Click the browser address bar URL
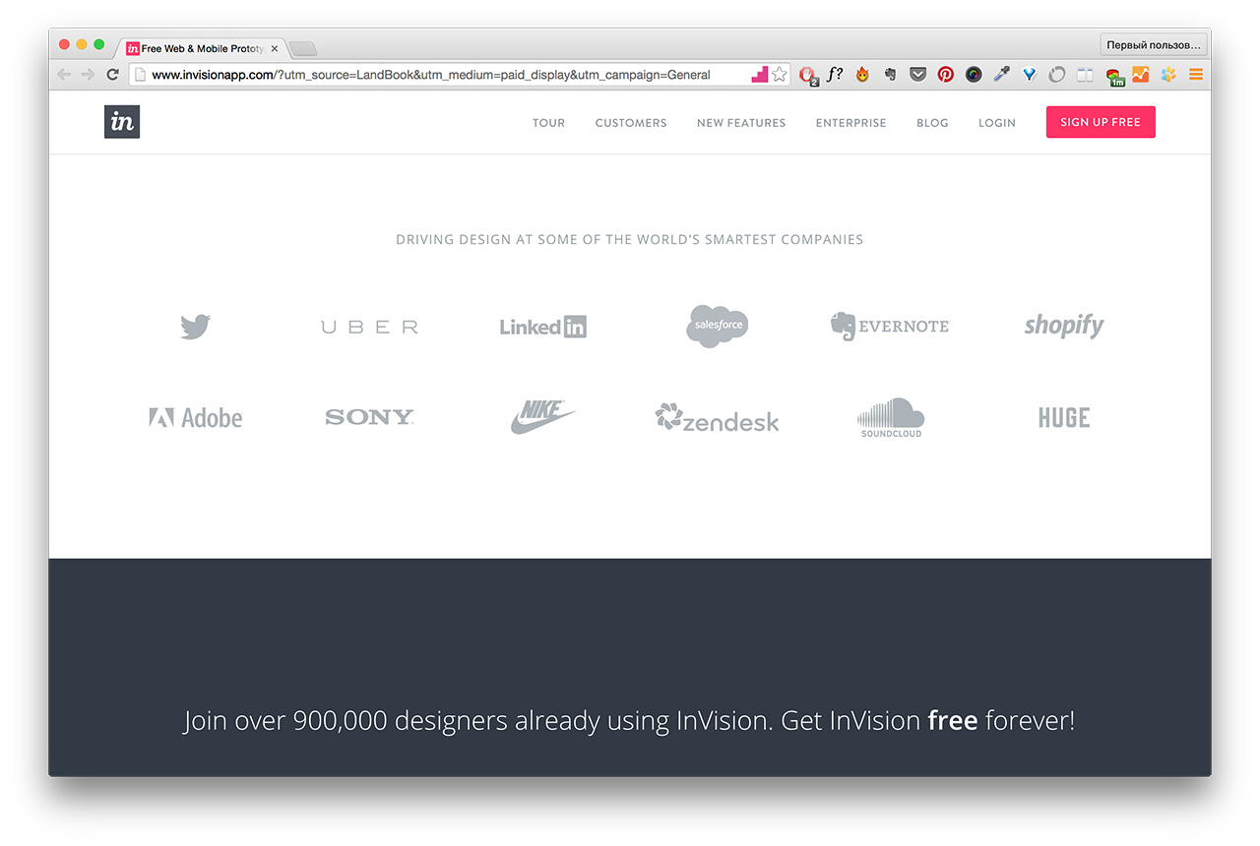Viewport: 1260px width, 846px height. (431, 75)
